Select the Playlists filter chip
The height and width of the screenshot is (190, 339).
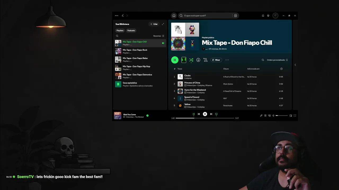click(x=120, y=30)
